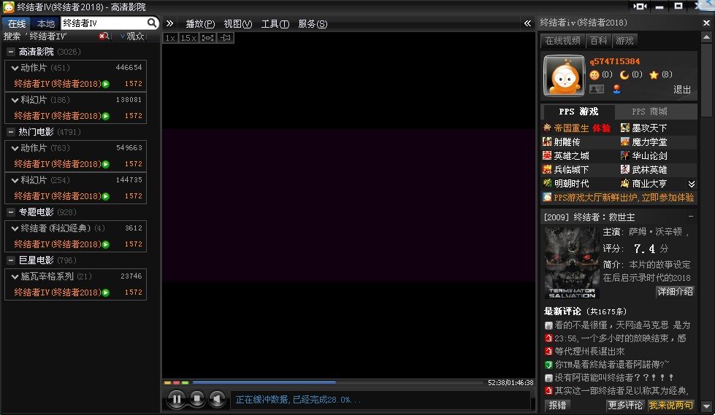
Task: Set video zoom to 1.5x
Action: 188,38
